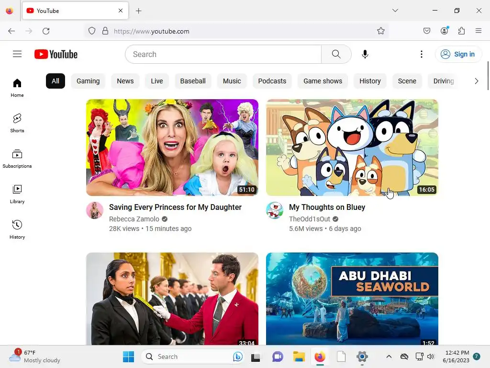Open Windows Start menu

(128, 356)
